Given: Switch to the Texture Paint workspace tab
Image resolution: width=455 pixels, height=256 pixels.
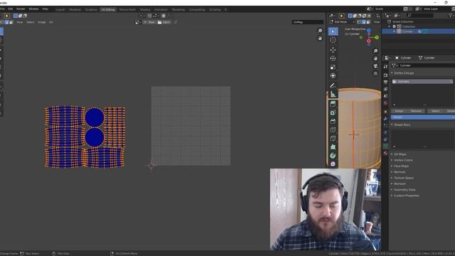Looking at the screenshot, I should [x=127, y=9].
